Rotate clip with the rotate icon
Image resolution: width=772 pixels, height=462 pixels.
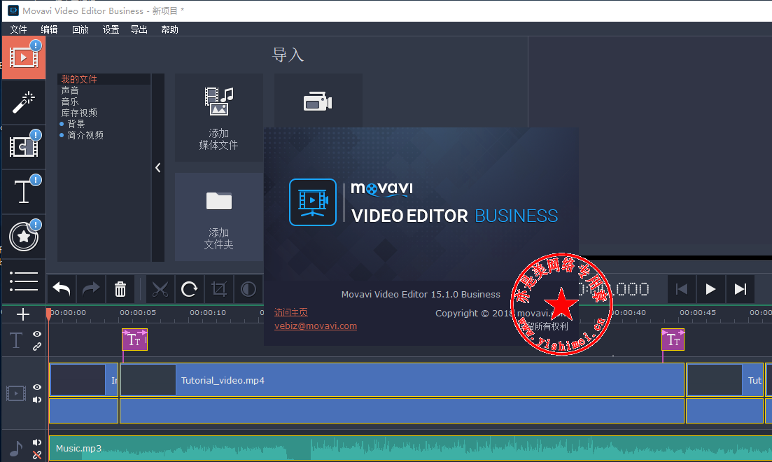(x=190, y=289)
